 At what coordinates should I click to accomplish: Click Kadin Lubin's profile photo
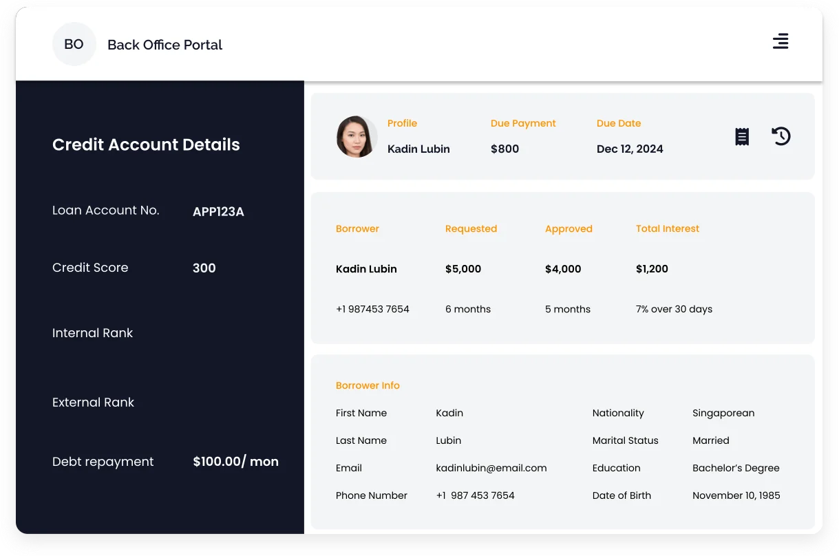pyautogui.click(x=357, y=136)
